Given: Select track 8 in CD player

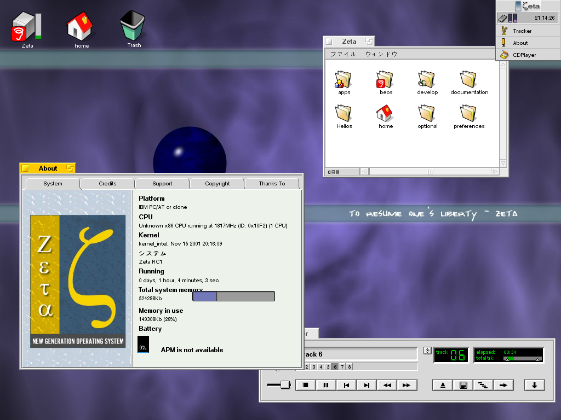Looking at the screenshot, I should point(350,367).
